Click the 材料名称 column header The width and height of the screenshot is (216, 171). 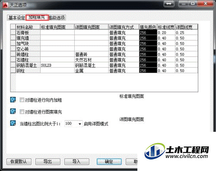28,27
